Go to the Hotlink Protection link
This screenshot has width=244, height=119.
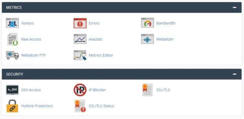click(37, 106)
